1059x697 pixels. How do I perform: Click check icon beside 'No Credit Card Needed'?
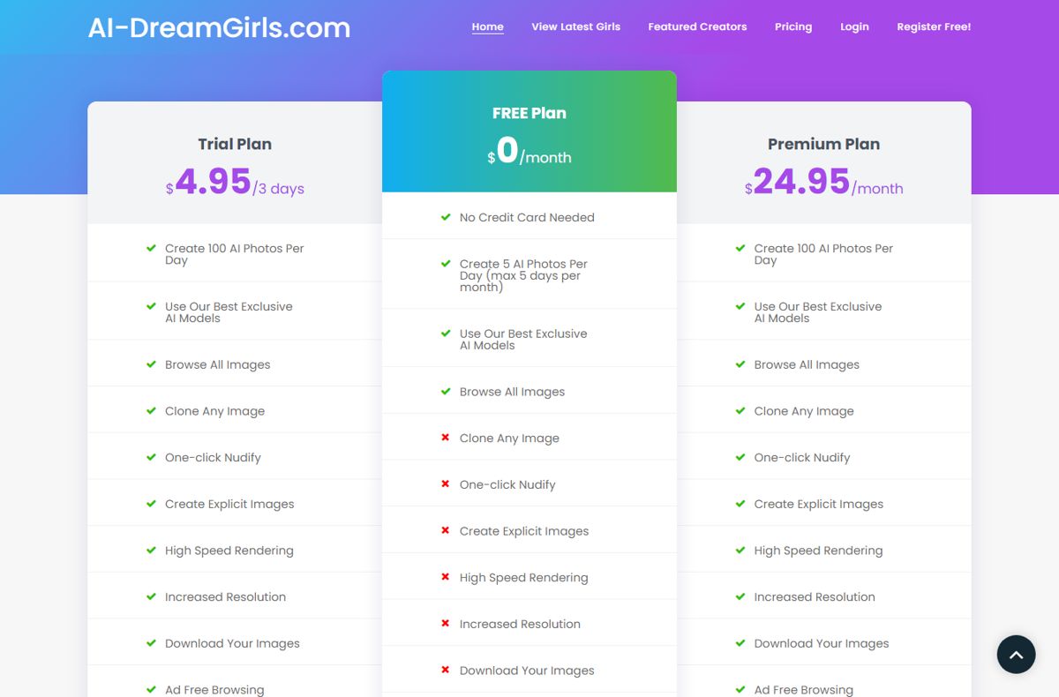point(446,217)
